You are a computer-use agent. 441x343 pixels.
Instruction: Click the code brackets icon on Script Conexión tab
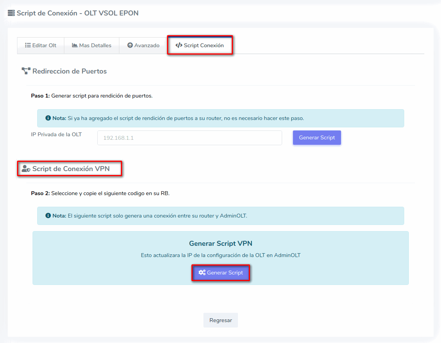tap(179, 45)
